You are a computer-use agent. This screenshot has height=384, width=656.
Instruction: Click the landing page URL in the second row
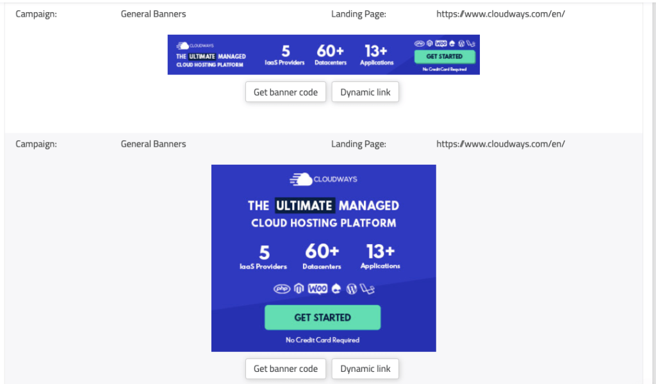(x=500, y=144)
